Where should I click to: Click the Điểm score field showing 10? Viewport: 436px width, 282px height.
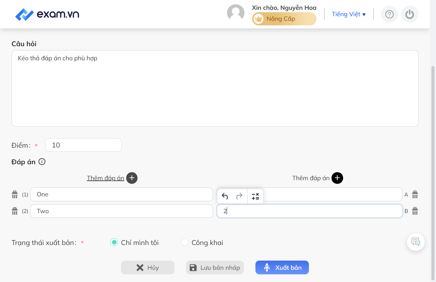[83, 145]
